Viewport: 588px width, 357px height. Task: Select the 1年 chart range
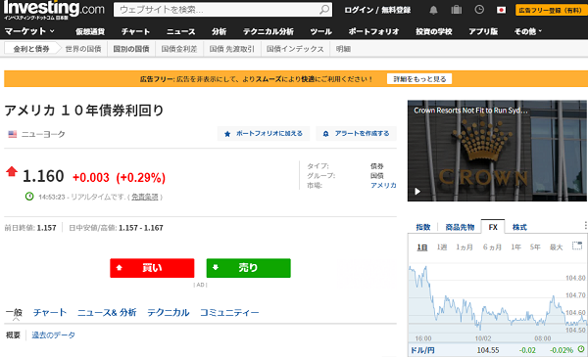pos(516,247)
